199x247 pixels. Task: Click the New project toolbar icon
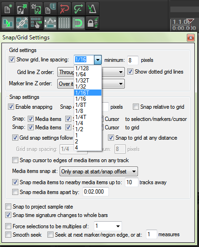(8, 9)
